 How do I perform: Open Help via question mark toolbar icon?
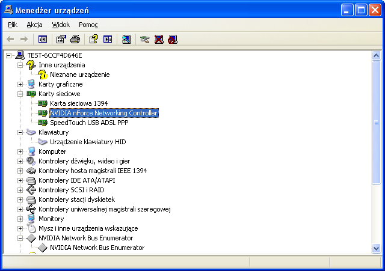(94, 39)
